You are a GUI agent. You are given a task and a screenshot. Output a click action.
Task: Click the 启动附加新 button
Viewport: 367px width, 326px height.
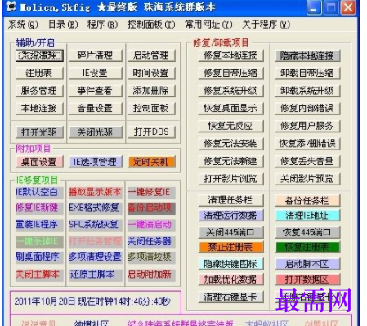coord(151,275)
